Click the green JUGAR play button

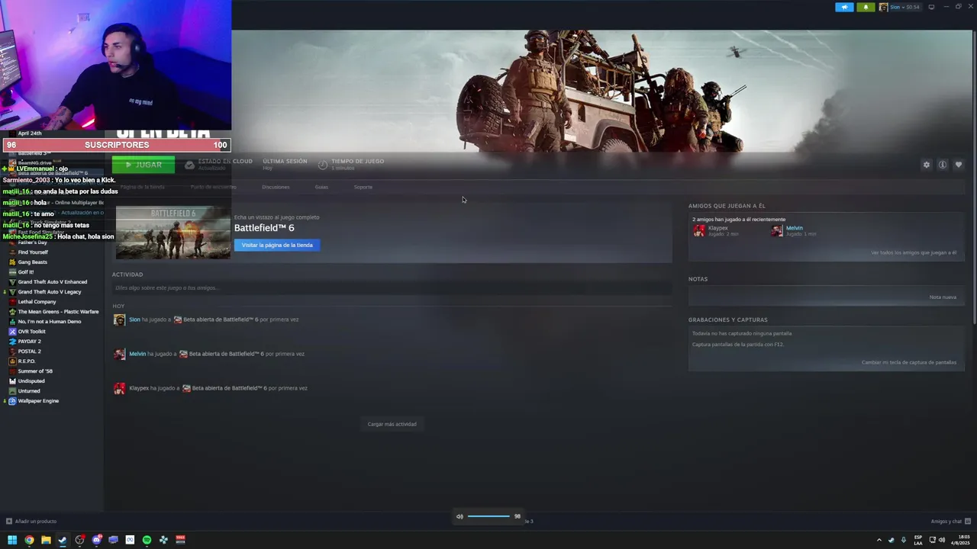[143, 165]
